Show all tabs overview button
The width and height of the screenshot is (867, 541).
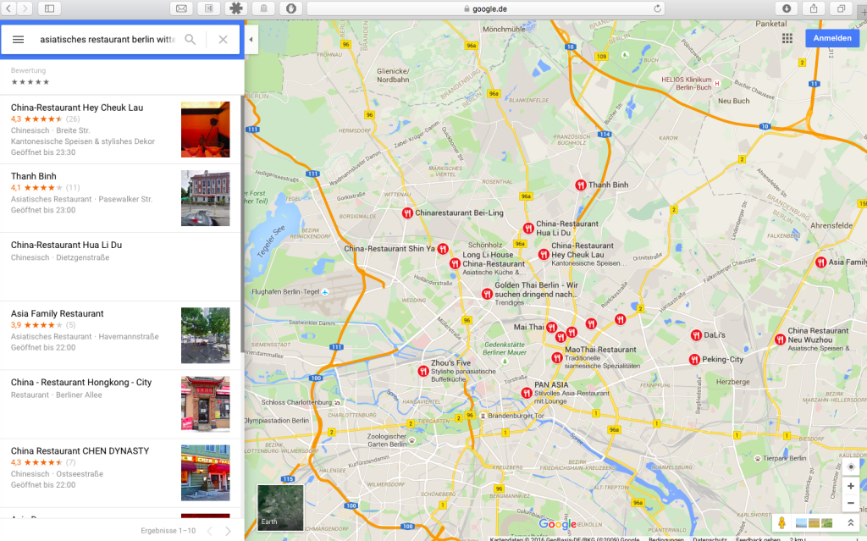[841, 8]
